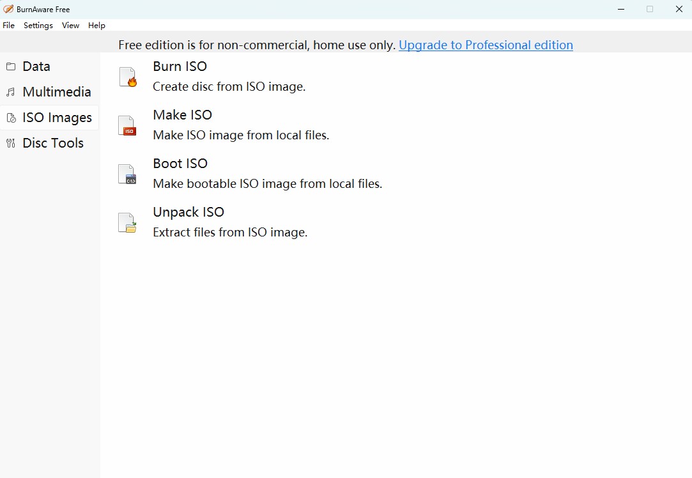Open the Settings menu
Viewport: 692px width, 478px height.
point(38,26)
